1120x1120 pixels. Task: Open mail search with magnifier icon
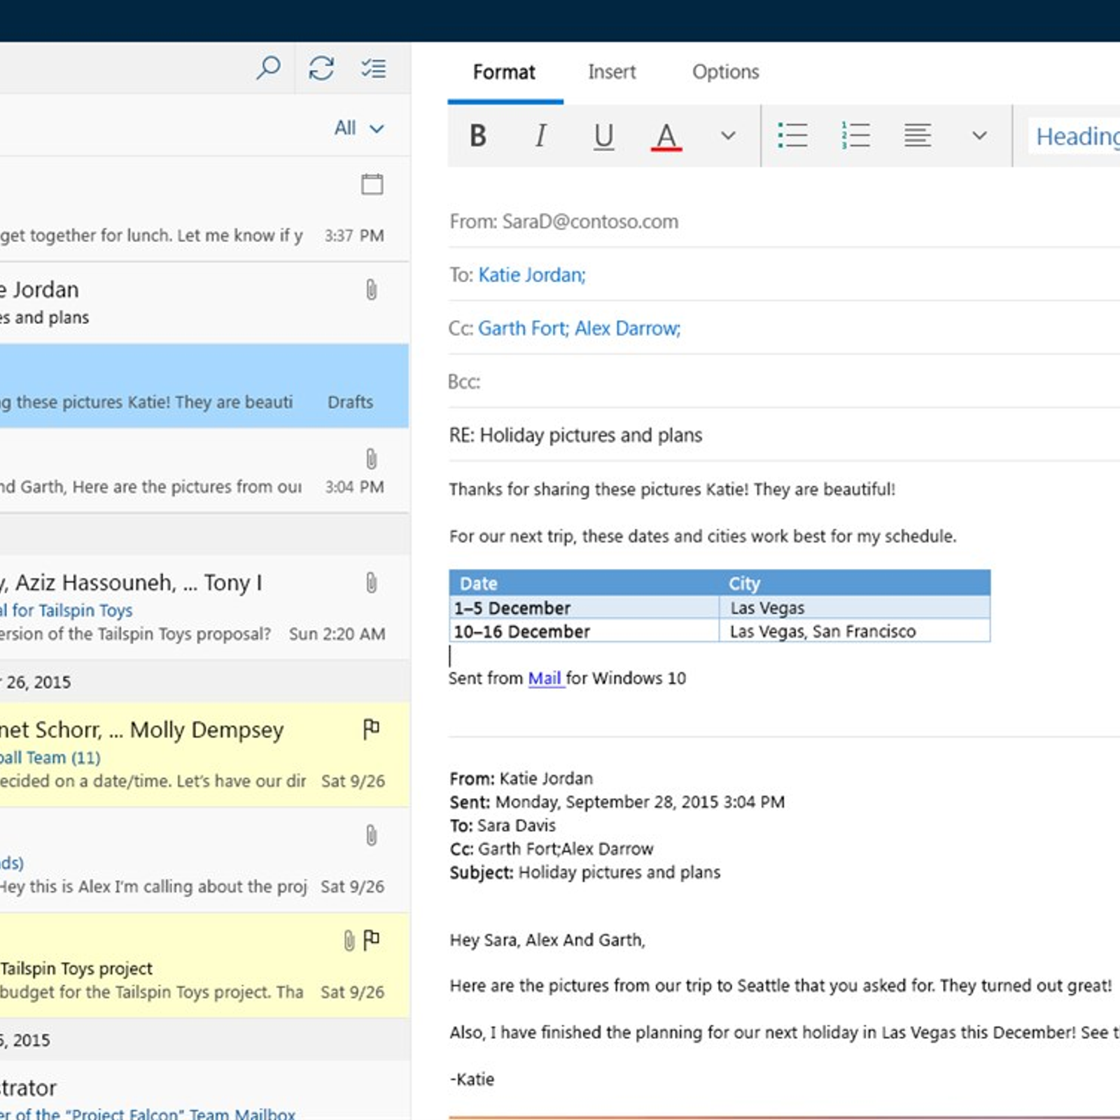pyautogui.click(x=268, y=69)
